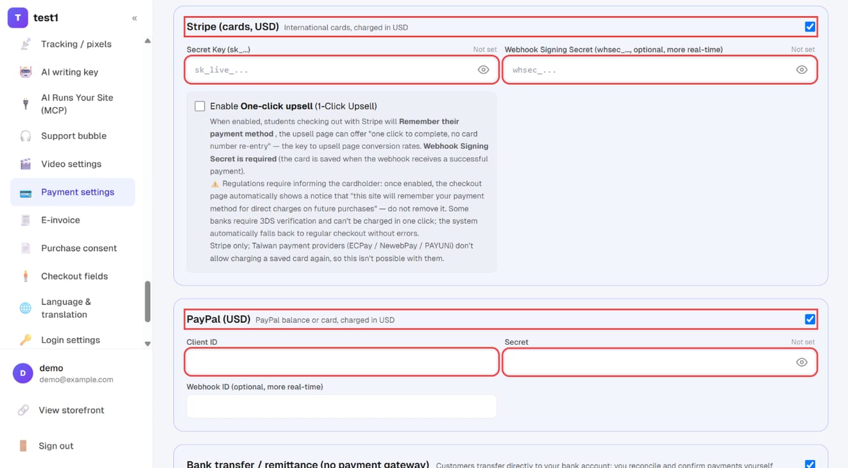Go to Video settings

tap(72, 164)
